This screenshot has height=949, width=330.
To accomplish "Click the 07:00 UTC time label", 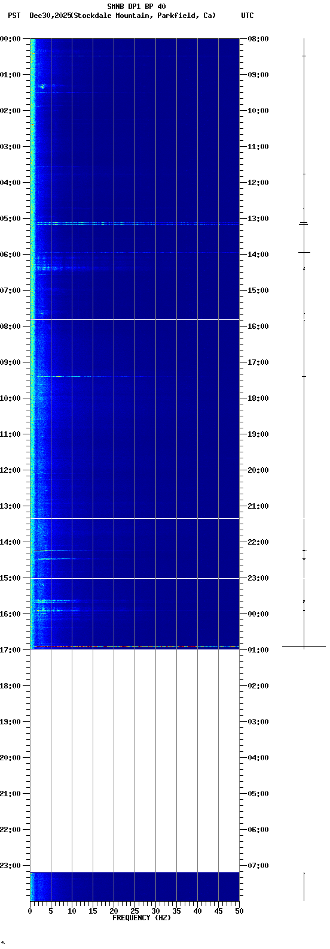I will click(258, 866).
